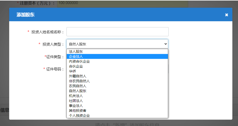Choose 华侨 in the dropdown list
The image size is (238, 126).
72,71
